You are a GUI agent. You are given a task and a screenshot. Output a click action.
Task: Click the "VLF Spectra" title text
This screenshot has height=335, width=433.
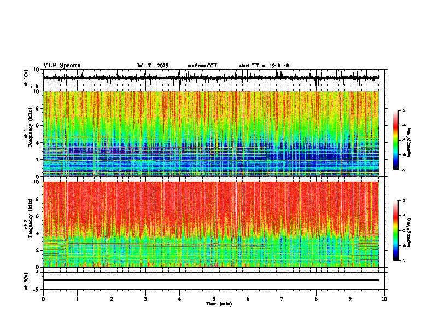point(62,66)
